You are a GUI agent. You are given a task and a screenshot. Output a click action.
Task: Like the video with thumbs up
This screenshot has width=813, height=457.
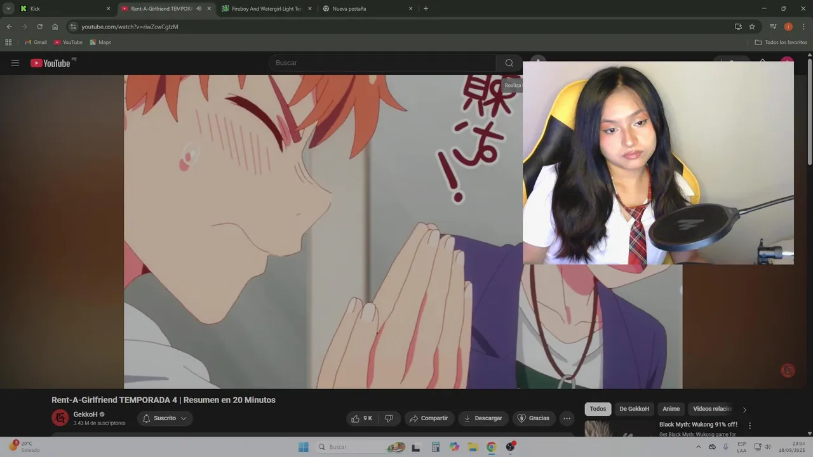pos(362,418)
